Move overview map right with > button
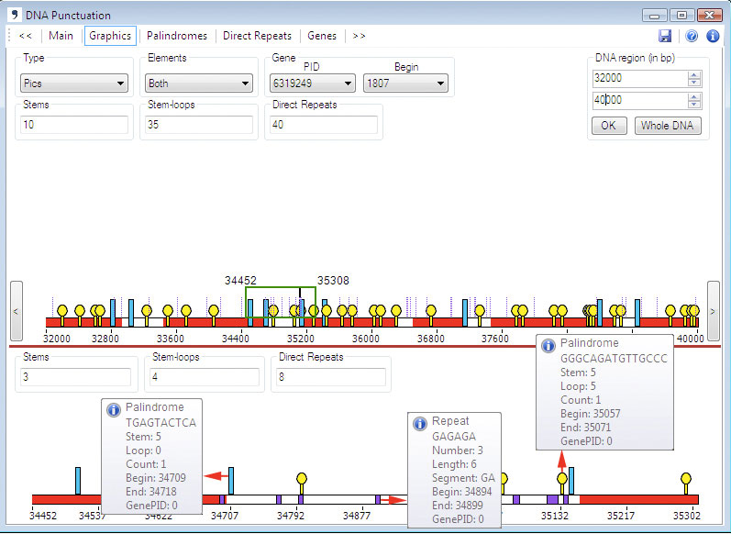The width and height of the screenshot is (731, 534). [714, 311]
